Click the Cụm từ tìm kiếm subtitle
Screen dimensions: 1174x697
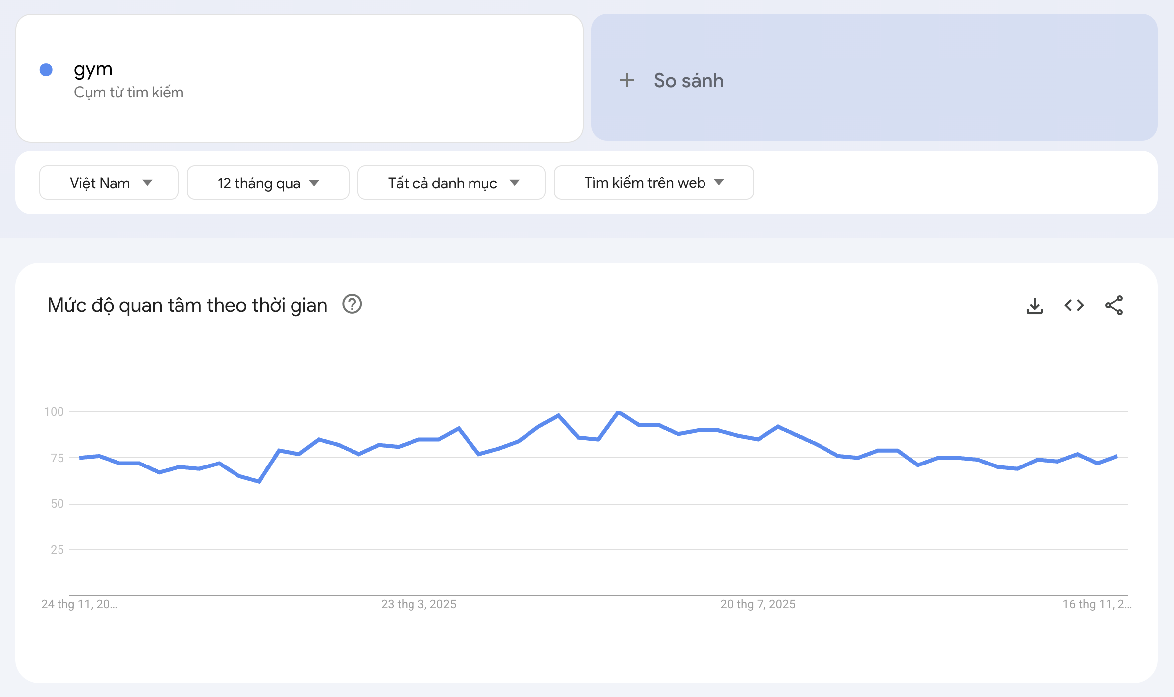point(128,93)
